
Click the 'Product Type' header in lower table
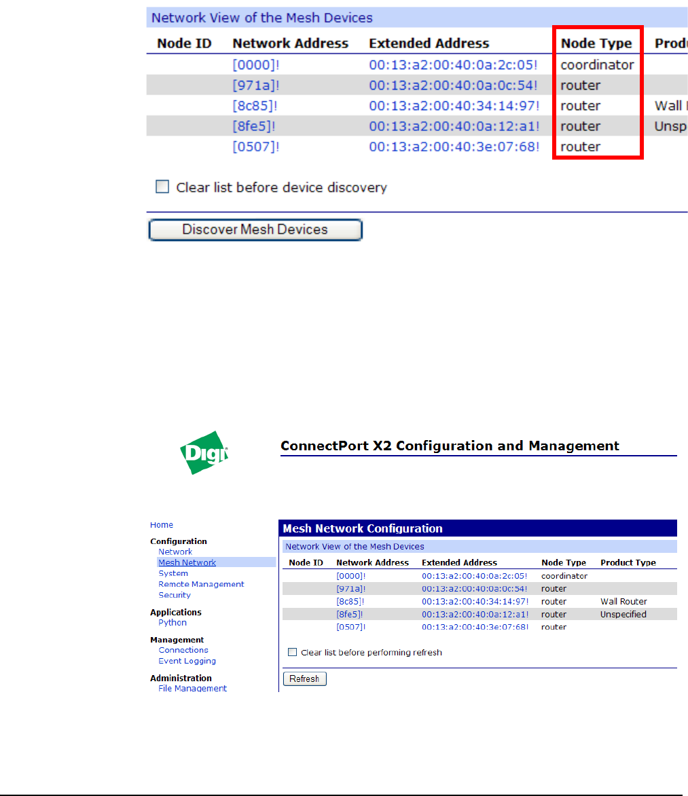(628, 562)
